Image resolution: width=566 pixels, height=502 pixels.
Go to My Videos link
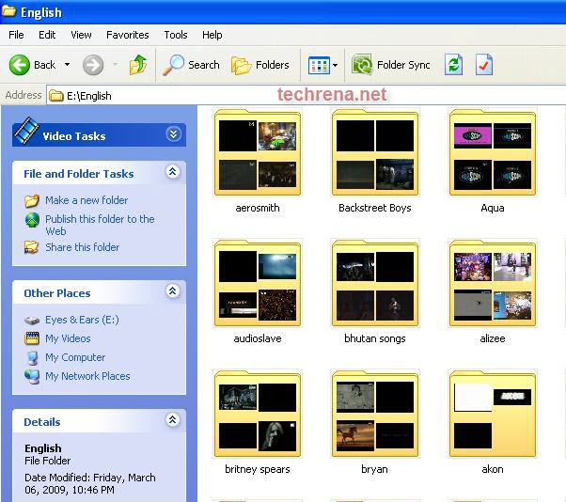(x=68, y=338)
